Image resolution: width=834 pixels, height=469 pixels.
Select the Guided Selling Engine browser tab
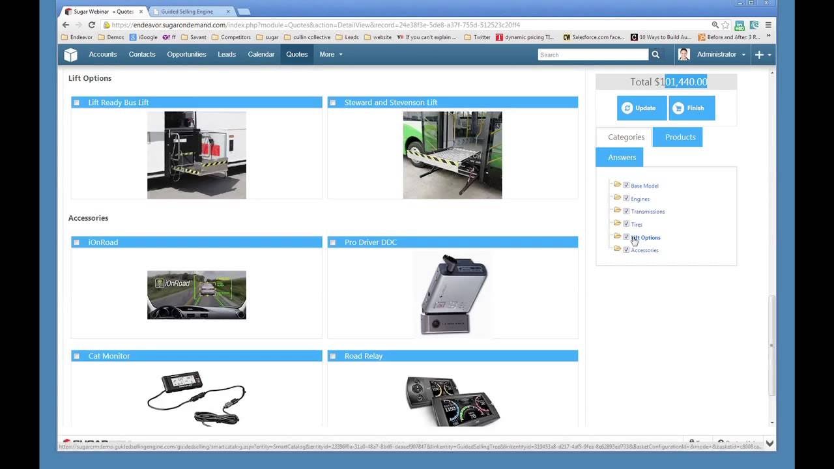click(188, 11)
